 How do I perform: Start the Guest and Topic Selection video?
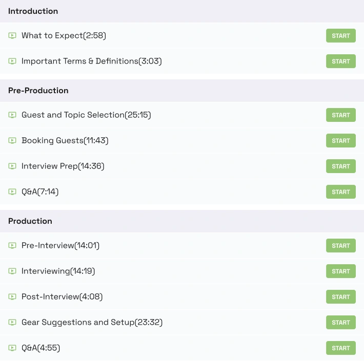click(x=340, y=115)
